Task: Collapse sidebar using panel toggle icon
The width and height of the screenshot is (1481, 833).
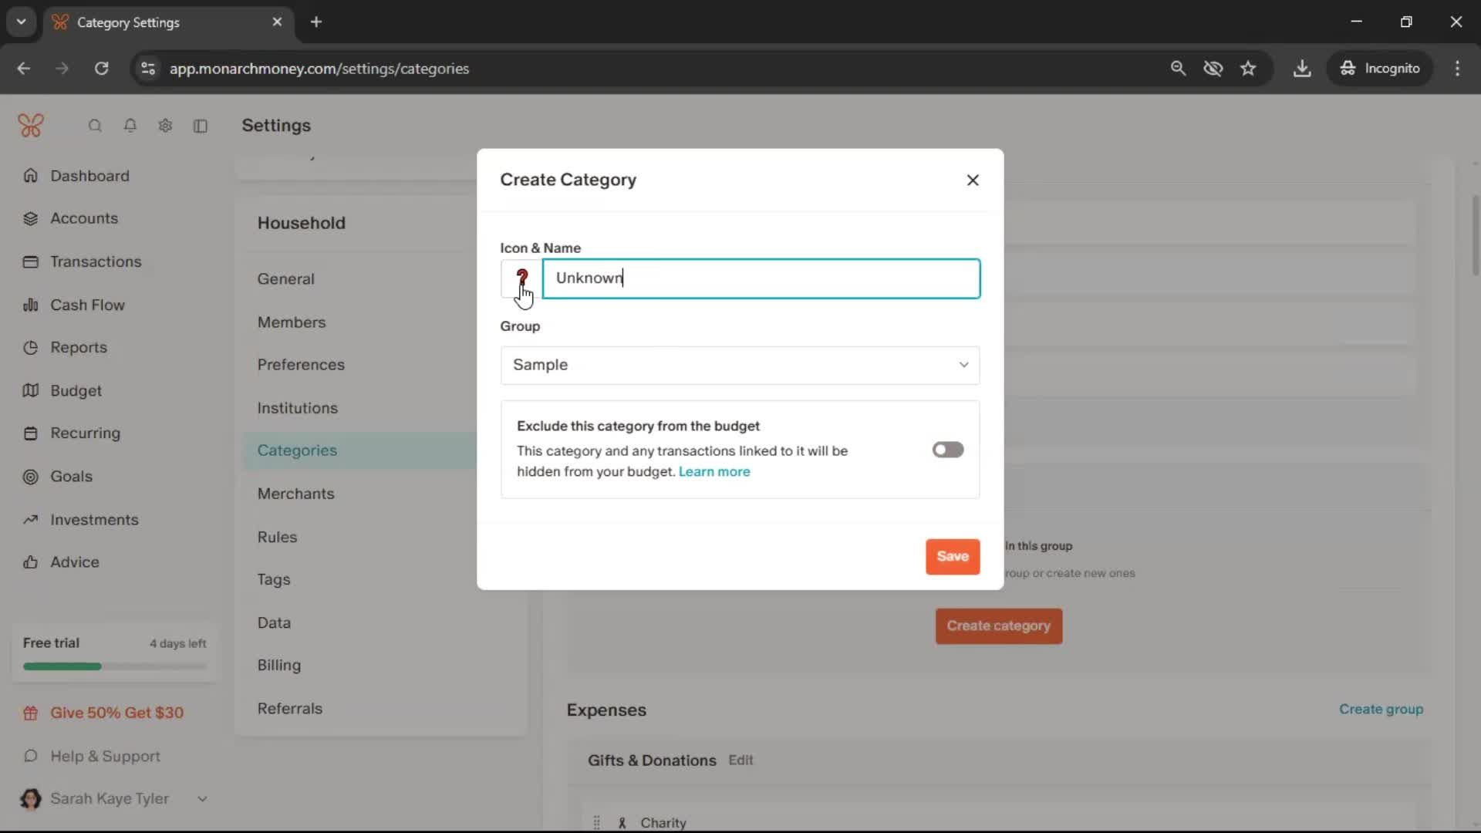Action: [x=201, y=126]
